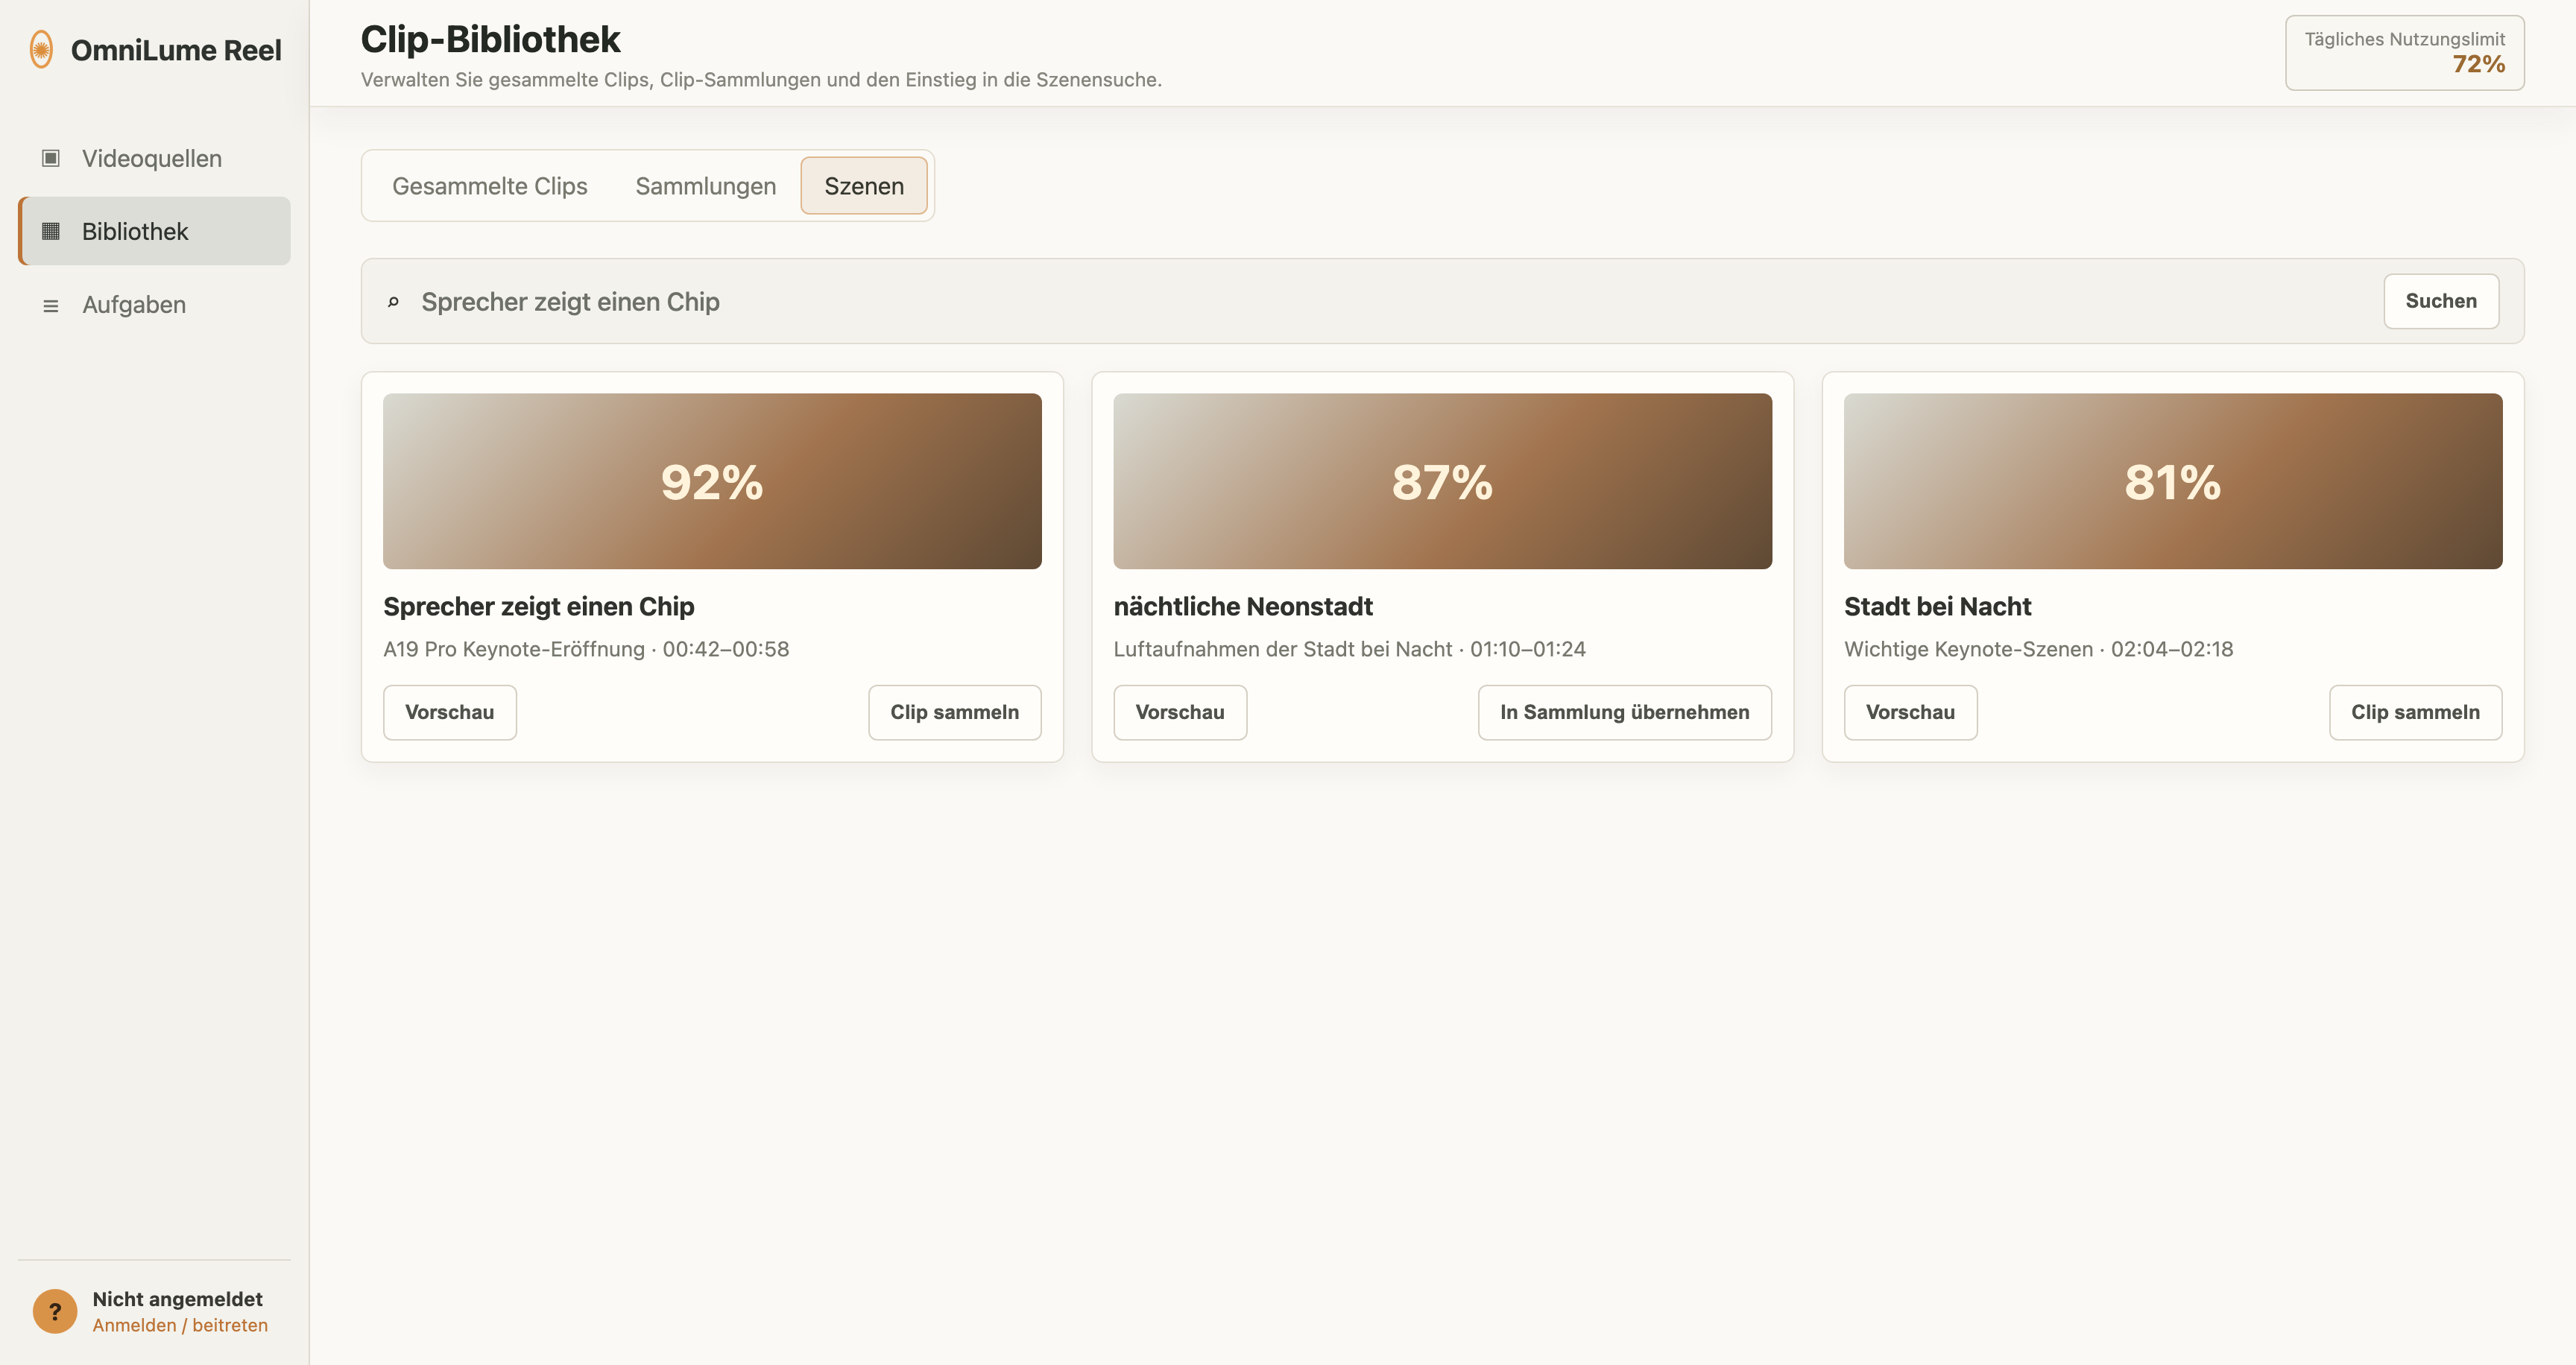
Task: Click the Aufgaben list icon
Action: pos(51,305)
